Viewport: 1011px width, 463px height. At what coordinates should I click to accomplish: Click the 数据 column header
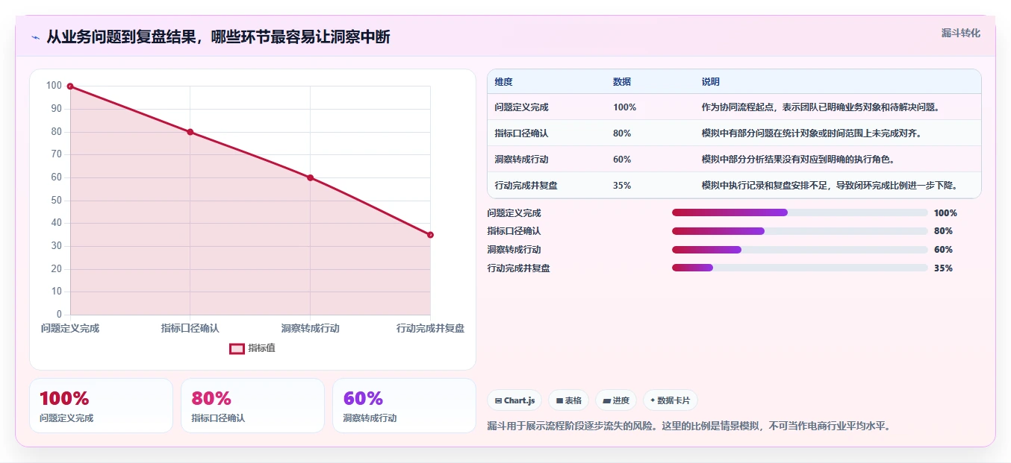622,82
